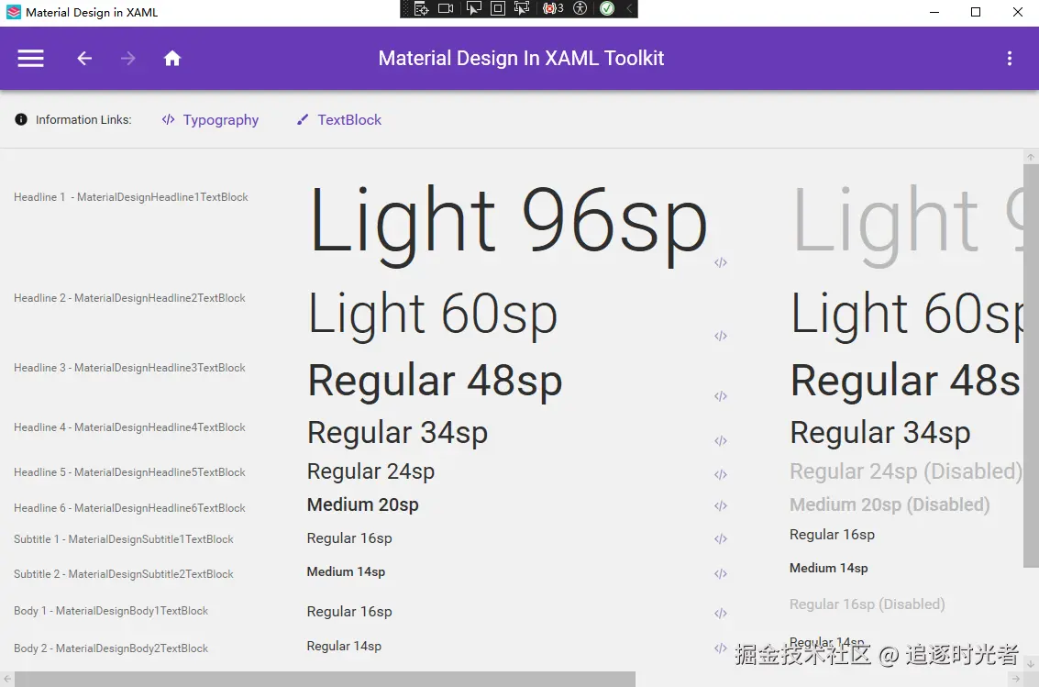
Task: Click the Information Links: label
Action: (83, 120)
